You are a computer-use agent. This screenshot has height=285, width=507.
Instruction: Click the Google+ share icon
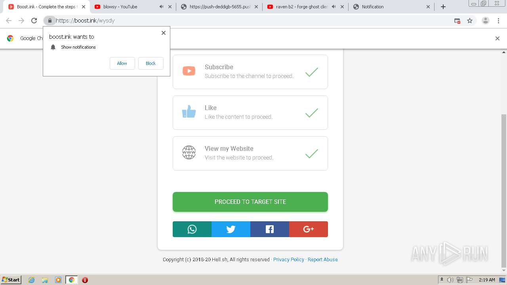pyautogui.click(x=309, y=229)
